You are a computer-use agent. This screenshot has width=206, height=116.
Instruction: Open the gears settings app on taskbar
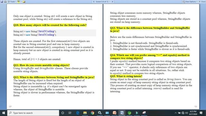coord(100,113)
